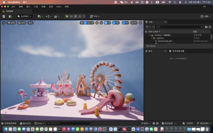Click the outliner new folder icon
Image resolution: width=213 pixels, height=133 pixels.
(206, 27)
